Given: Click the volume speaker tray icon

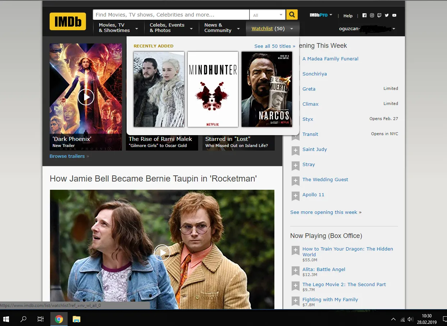Looking at the screenshot, I should pos(410,319).
